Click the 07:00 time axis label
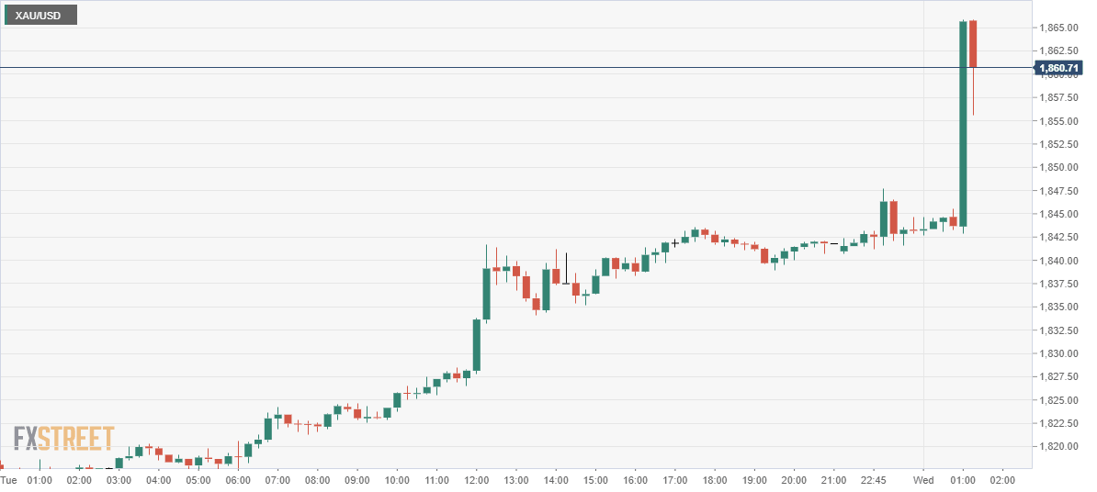Image resolution: width=1097 pixels, height=492 pixels. click(277, 479)
